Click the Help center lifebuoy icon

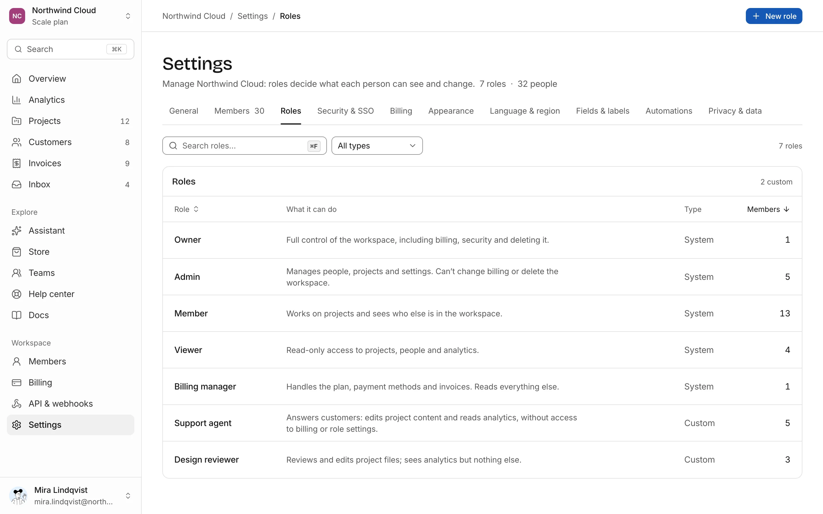(16, 294)
